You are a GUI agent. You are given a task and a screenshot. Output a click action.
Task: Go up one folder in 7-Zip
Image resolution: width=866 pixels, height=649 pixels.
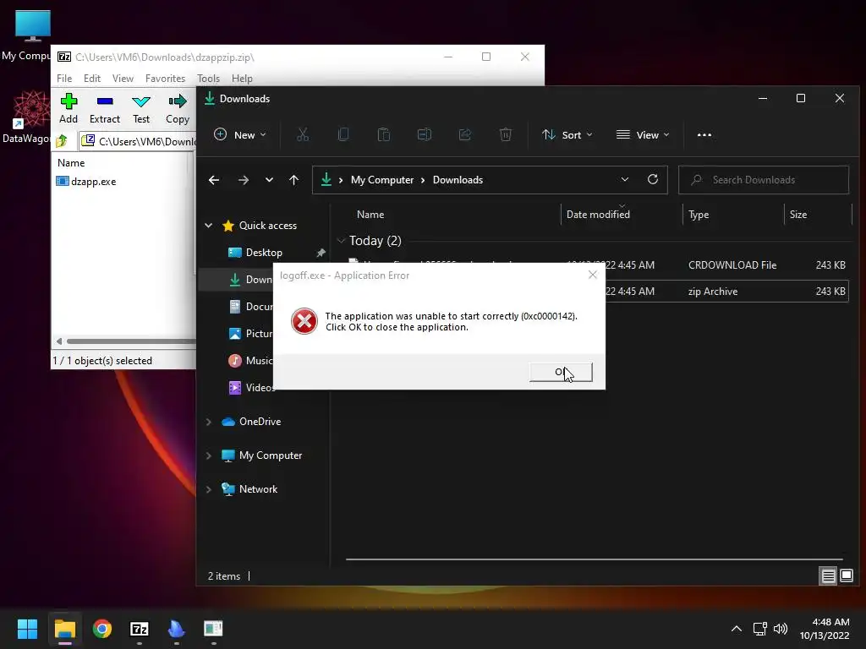[61, 141]
